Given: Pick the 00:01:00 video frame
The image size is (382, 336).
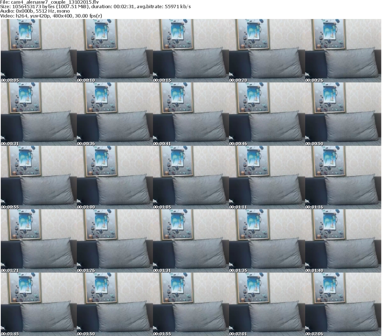Looking at the screenshot, I should coord(115,178).
